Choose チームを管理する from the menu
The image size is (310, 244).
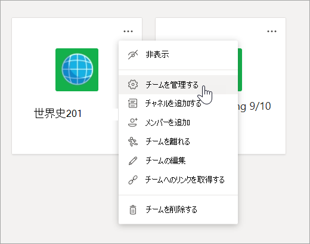pyautogui.click(x=178, y=85)
